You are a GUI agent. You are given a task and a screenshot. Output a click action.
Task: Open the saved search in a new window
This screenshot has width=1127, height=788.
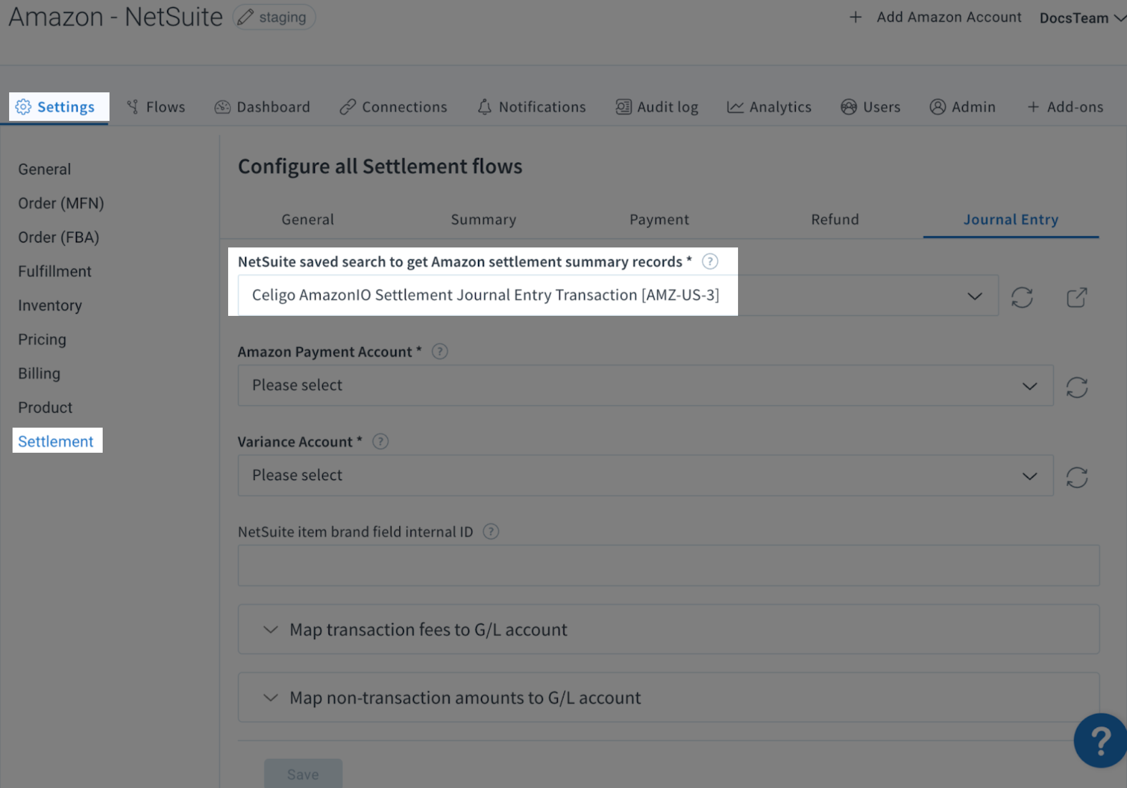tap(1077, 297)
